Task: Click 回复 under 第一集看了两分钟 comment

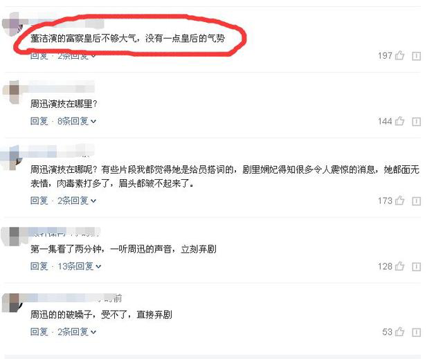Action: (x=39, y=266)
